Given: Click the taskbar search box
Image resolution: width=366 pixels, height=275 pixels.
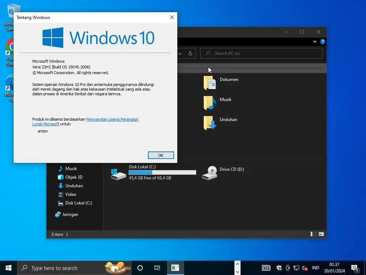Looking at the screenshot, I should click(x=74, y=268).
